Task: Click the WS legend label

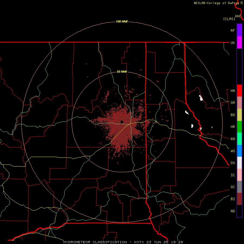Action: [233, 151]
